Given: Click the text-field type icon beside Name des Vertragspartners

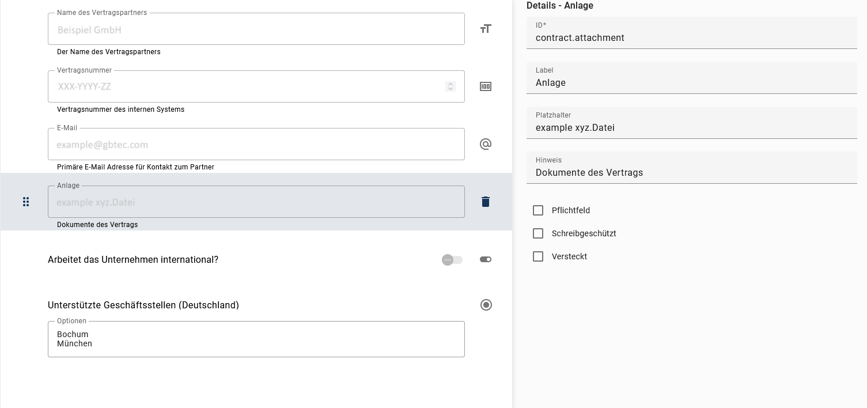Looking at the screenshot, I should click(486, 29).
